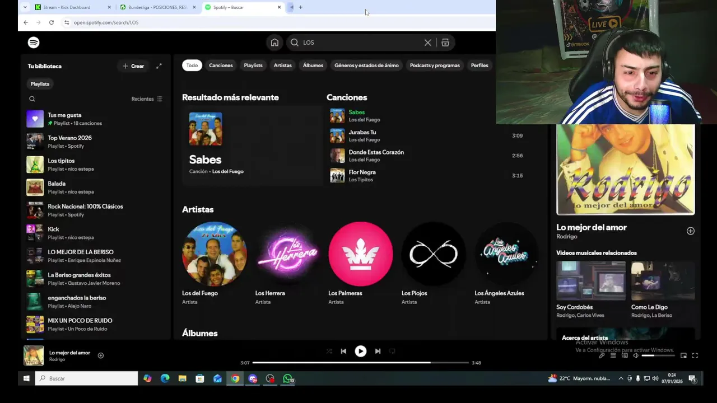717x403 pixels.
Task: Switch to Artistas filter tab
Action: (x=282, y=65)
